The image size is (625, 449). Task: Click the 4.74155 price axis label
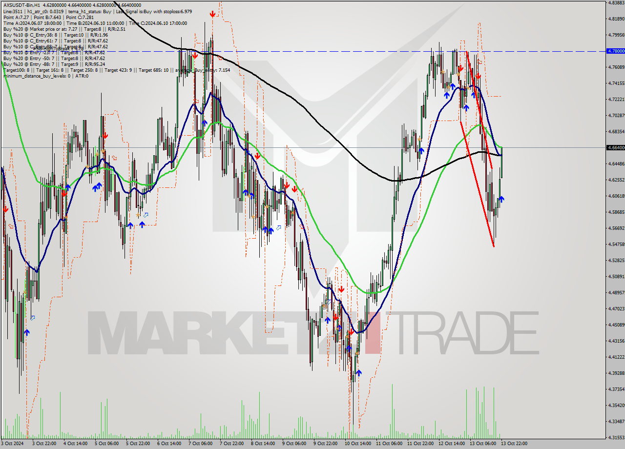click(x=616, y=83)
